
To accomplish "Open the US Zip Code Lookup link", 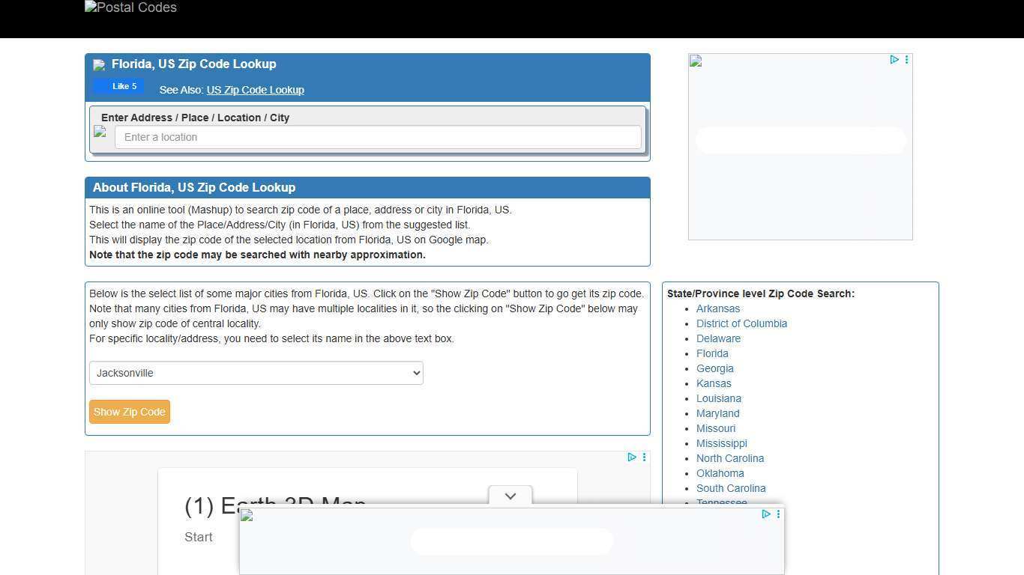I will pos(255,90).
